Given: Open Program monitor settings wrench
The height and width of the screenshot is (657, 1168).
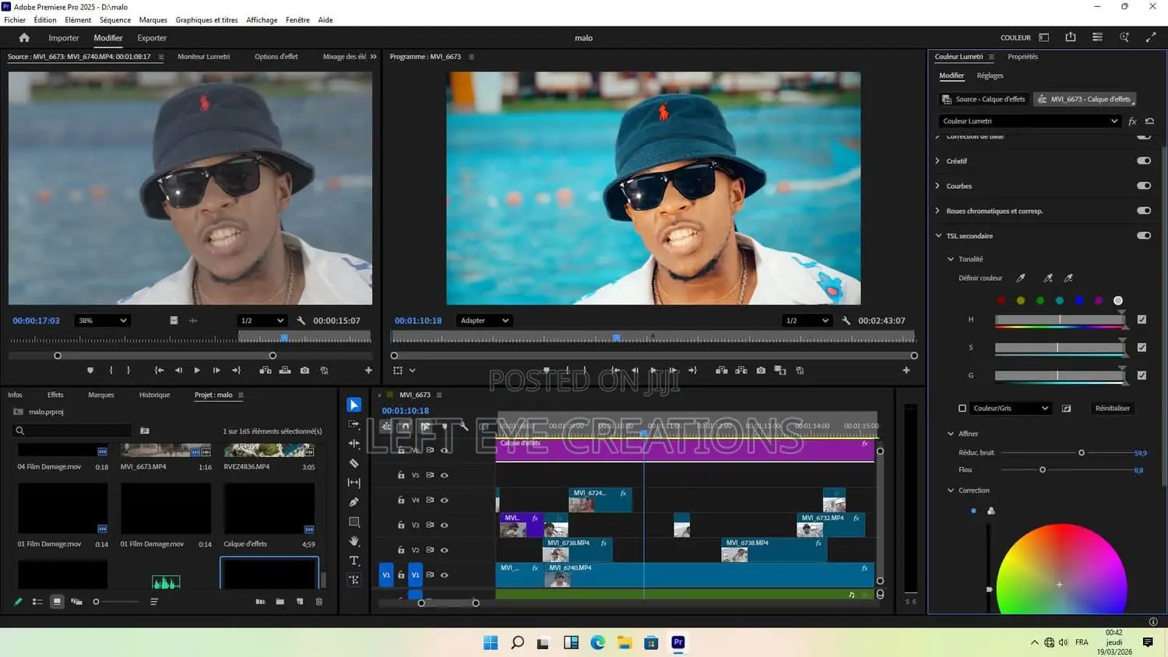Looking at the screenshot, I should point(846,321).
